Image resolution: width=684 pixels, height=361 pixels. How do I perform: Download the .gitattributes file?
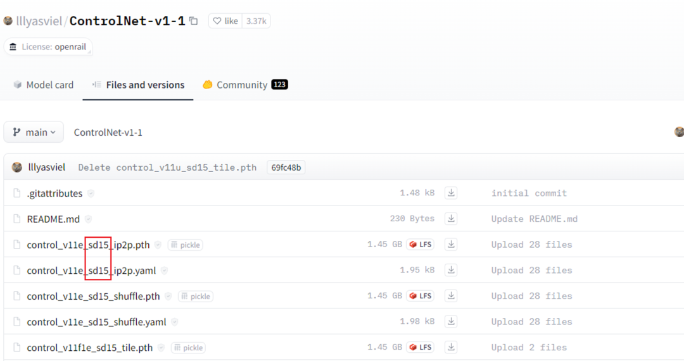click(x=451, y=192)
